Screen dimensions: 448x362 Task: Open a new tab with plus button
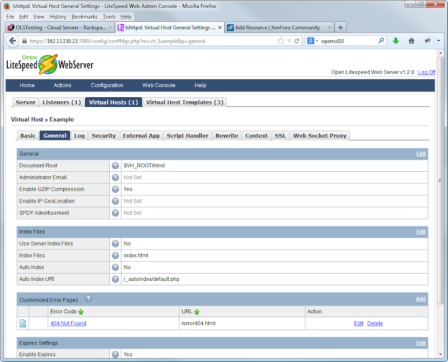click(340, 27)
